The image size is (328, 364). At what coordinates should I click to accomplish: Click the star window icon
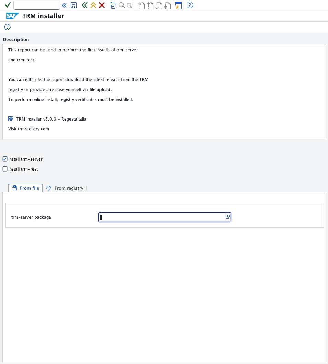click(x=178, y=5)
